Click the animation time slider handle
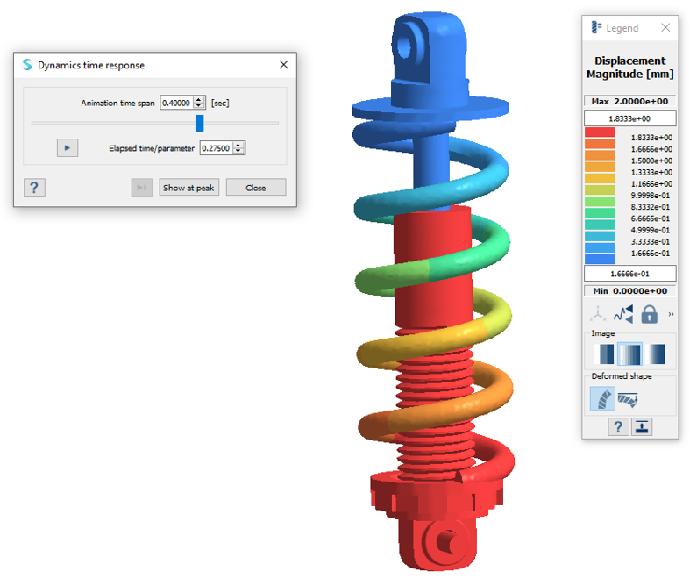697x586 pixels. tap(200, 123)
